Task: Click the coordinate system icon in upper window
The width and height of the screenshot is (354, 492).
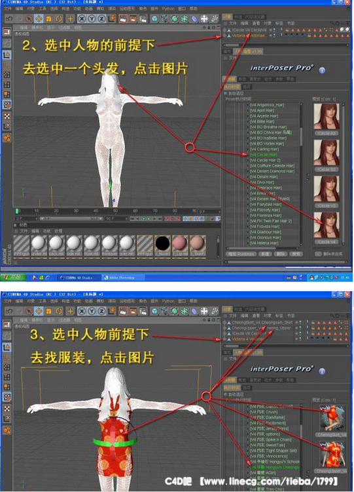Action: [112, 19]
